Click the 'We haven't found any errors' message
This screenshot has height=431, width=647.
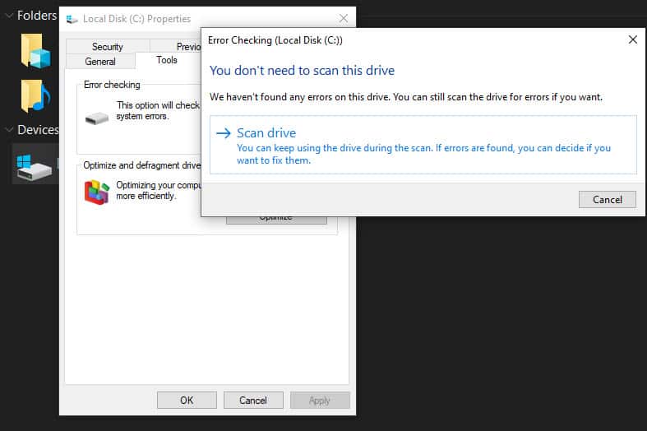pyautogui.click(x=406, y=97)
